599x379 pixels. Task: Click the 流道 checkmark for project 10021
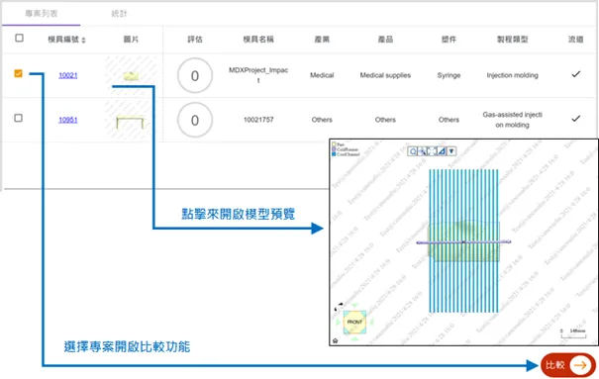[x=575, y=74]
